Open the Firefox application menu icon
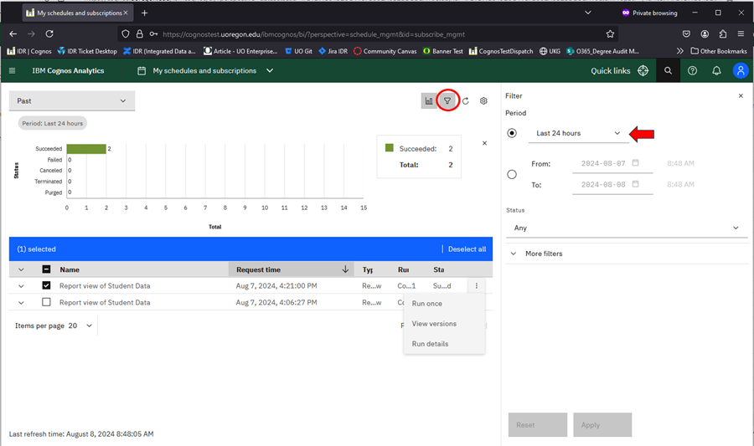The height and width of the screenshot is (446, 754). [741, 34]
